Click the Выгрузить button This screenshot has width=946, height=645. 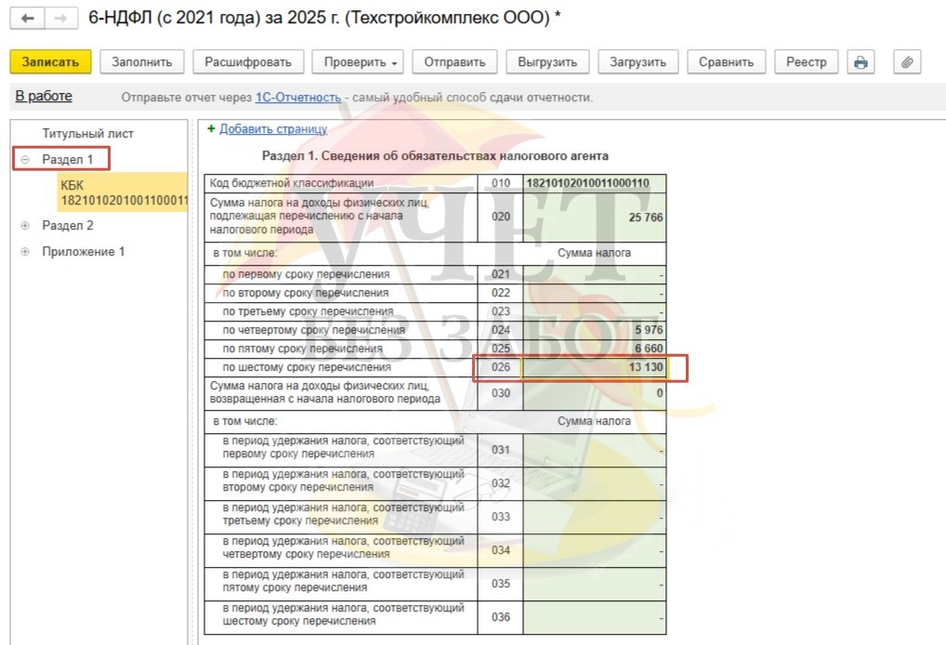[546, 62]
